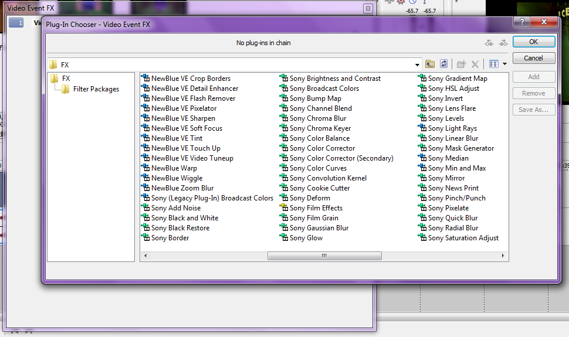This screenshot has width=569, height=337.
Task: Select Sony Cookie Cutter plug-in
Action: click(315, 188)
